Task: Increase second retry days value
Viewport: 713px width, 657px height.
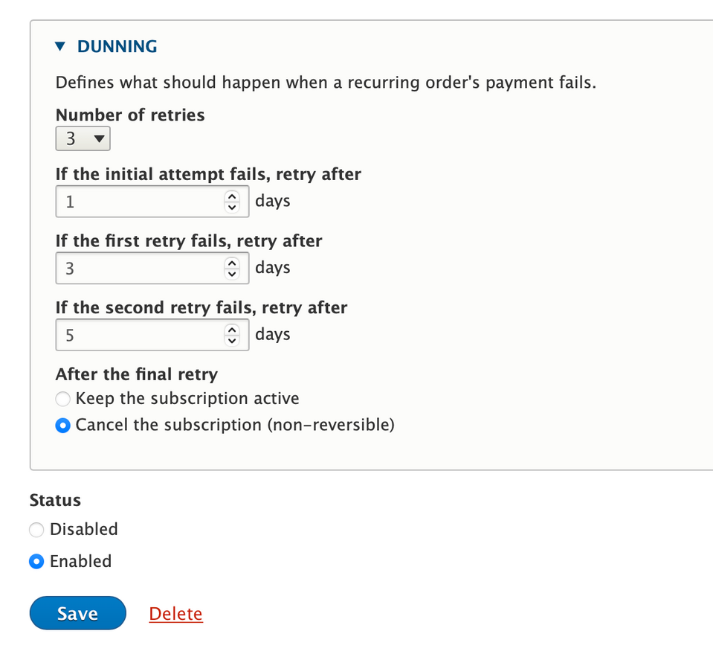Action: [232, 330]
